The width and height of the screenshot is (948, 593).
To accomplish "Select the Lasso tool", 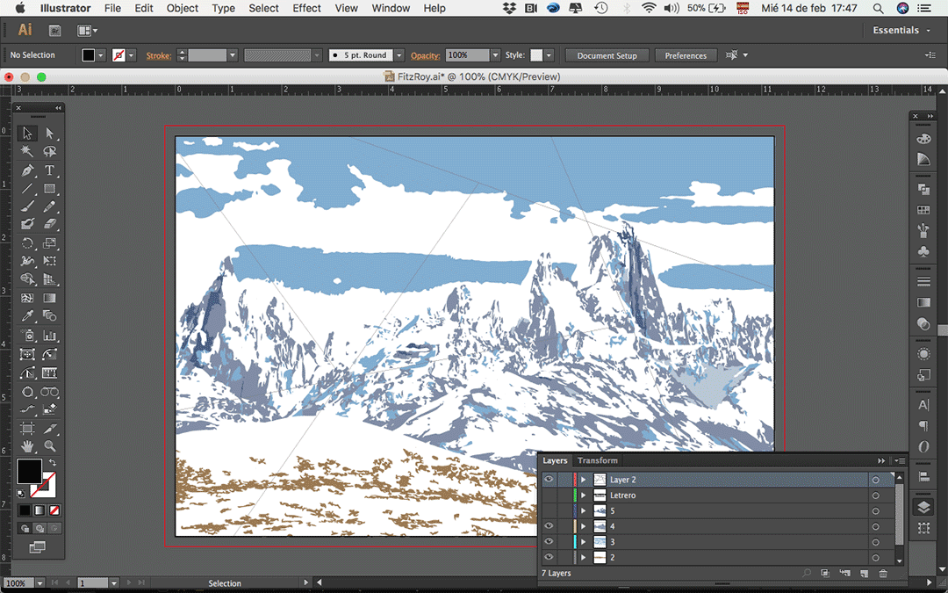I will click(49, 151).
